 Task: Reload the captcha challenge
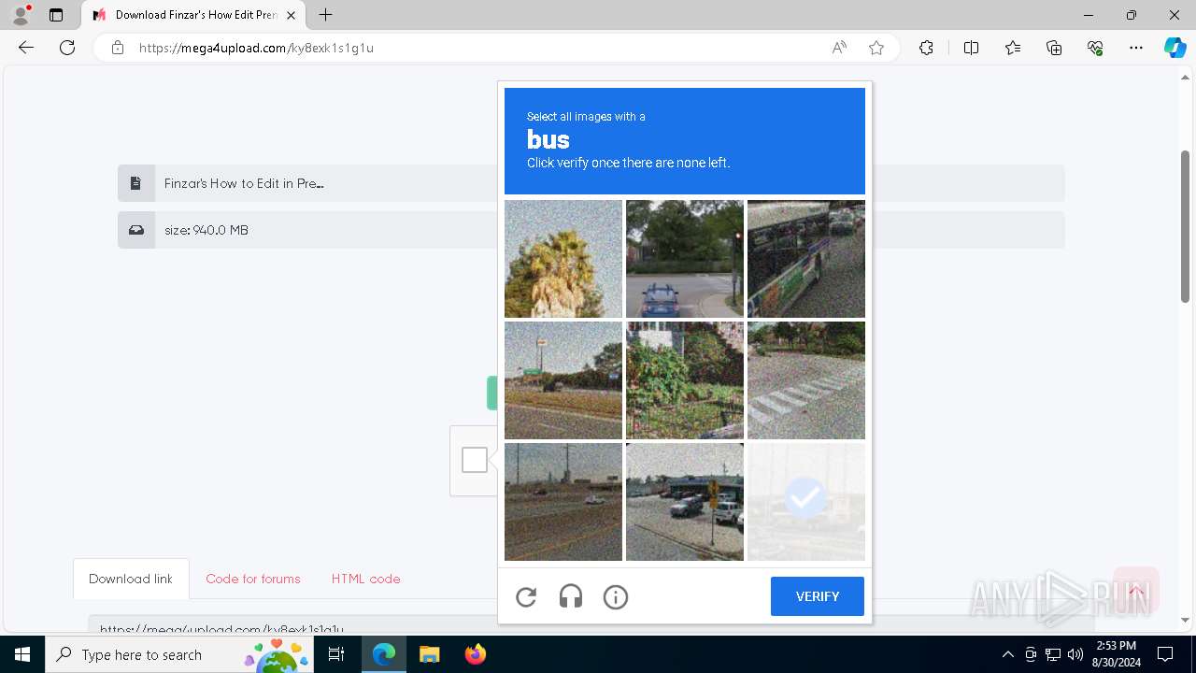[x=526, y=596]
